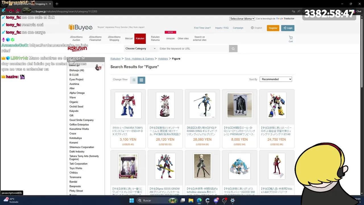
Task: Open the First Time User? link
Action: click(202, 28)
